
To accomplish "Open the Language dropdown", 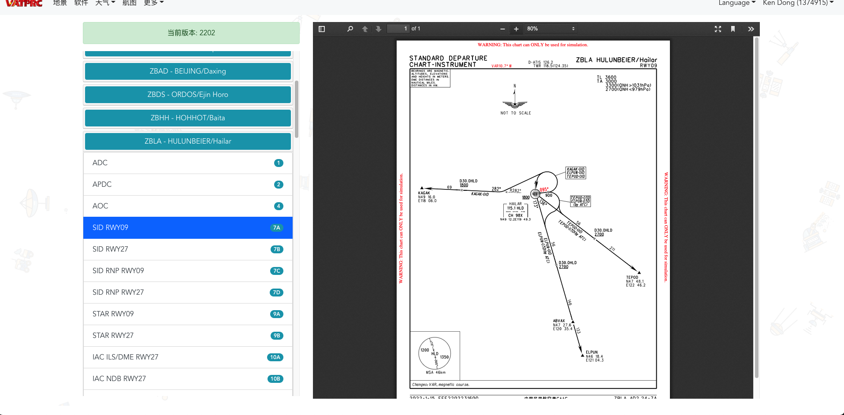I will coord(736,3).
